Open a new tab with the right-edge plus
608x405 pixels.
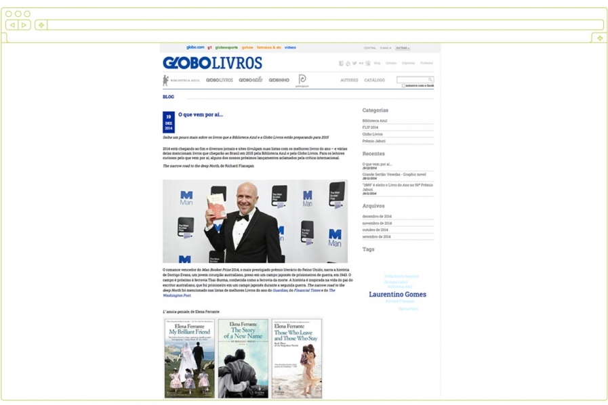[x=599, y=38]
